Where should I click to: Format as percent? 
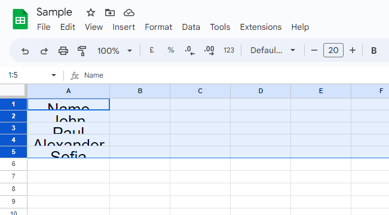coord(171,50)
